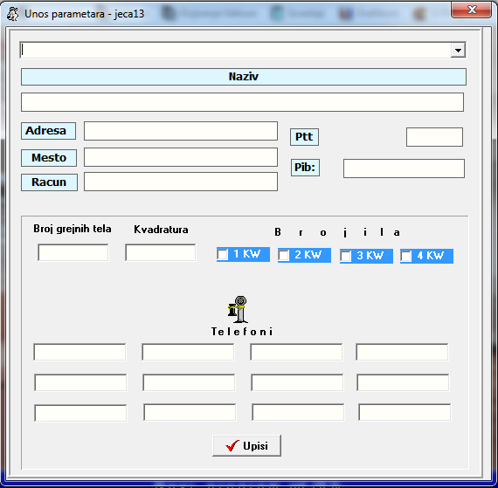Click the Broj grejnih tela field
This screenshot has width=498, height=488.
point(73,252)
